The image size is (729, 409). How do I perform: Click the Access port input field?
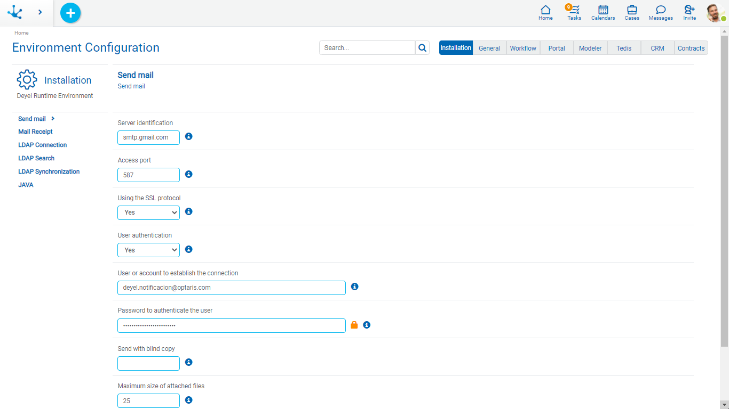pos(148,175)
